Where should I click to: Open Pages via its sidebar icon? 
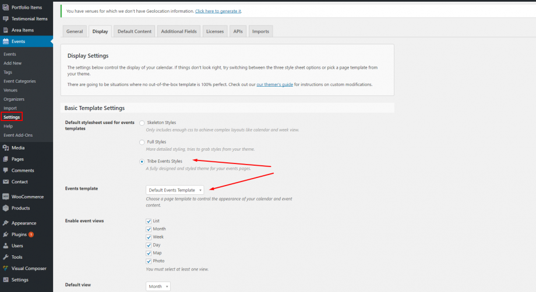6,159
